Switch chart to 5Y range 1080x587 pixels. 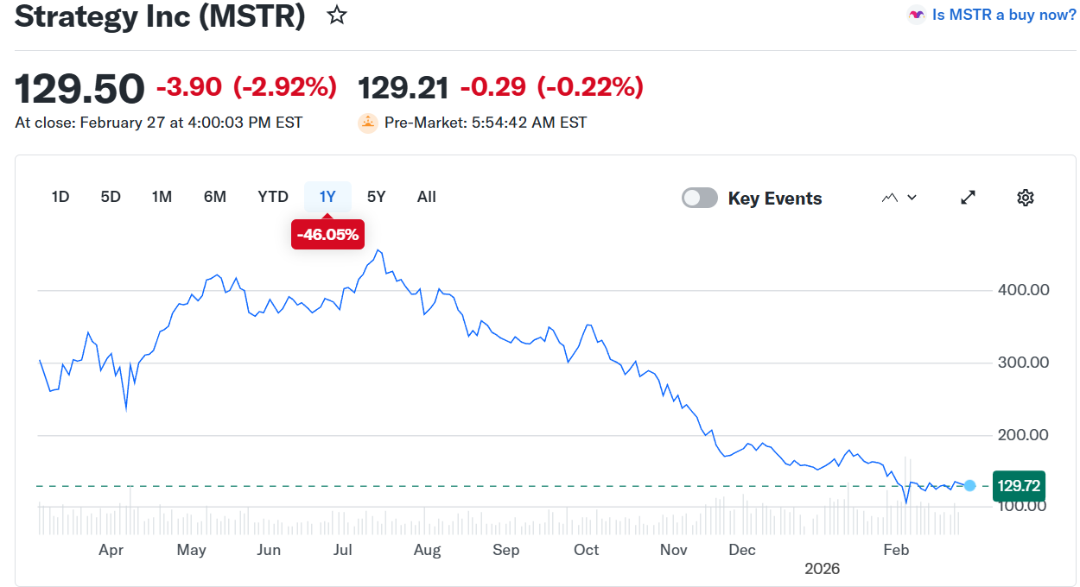(x=377, y=197)
